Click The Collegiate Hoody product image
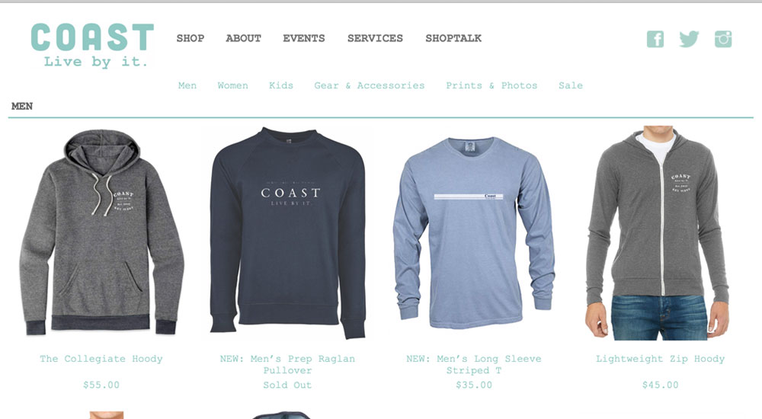Viewport: 762px width, 419px height. (101, 232)
